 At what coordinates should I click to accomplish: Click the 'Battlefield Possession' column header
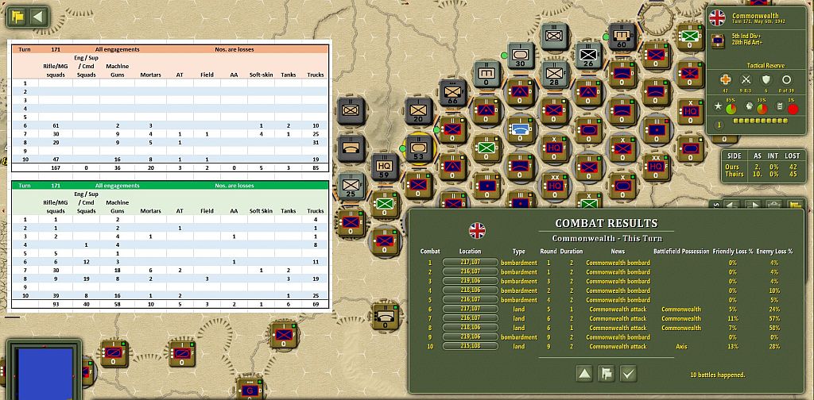click(x=681, y=252)
